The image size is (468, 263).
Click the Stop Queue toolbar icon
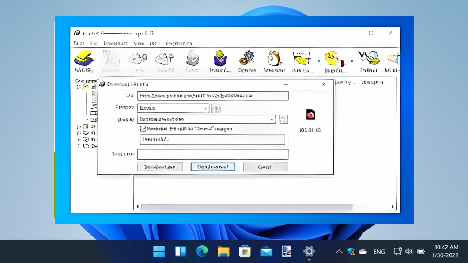[335, 61]
